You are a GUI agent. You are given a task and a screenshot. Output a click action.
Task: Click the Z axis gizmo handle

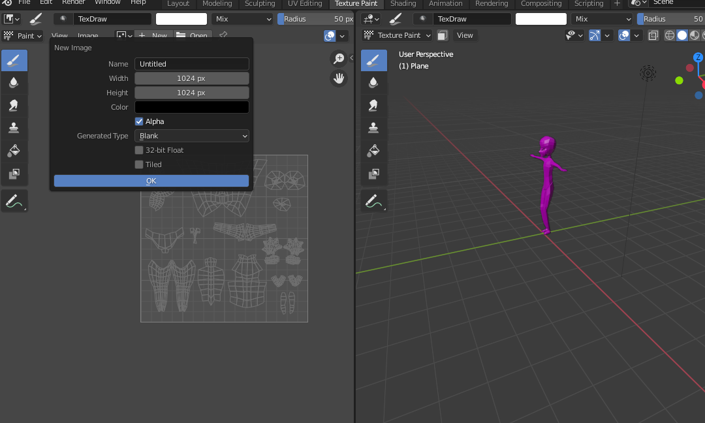698,57
